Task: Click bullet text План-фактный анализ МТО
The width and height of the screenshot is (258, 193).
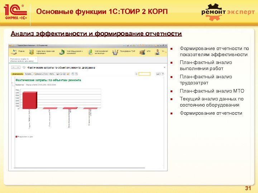Action: (x=212, y=91)
